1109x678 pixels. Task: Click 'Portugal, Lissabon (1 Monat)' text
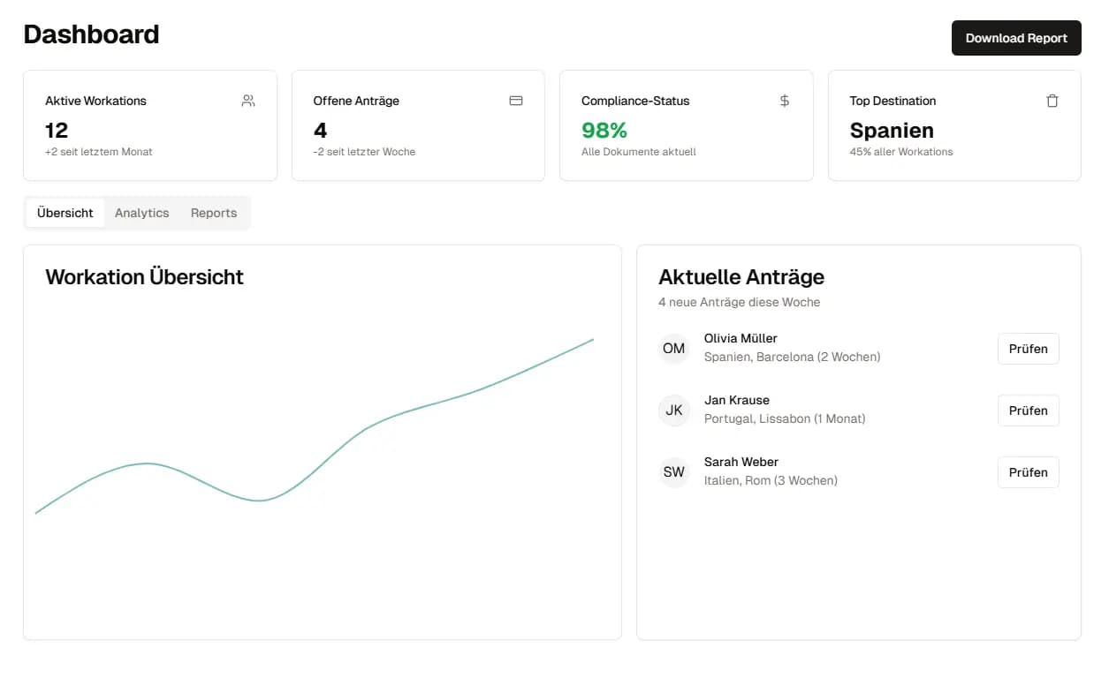tap(785, 419)
